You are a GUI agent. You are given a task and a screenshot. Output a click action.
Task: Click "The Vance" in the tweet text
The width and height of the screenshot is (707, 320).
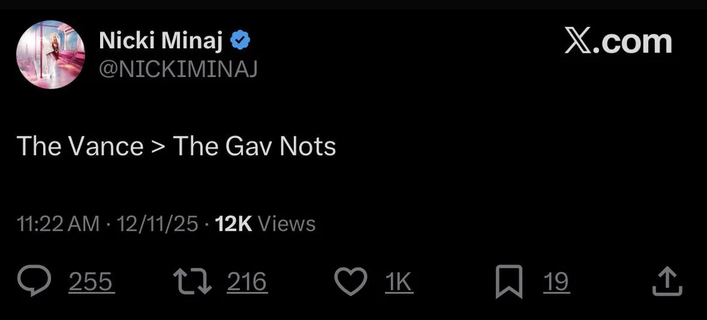[80, 146]
